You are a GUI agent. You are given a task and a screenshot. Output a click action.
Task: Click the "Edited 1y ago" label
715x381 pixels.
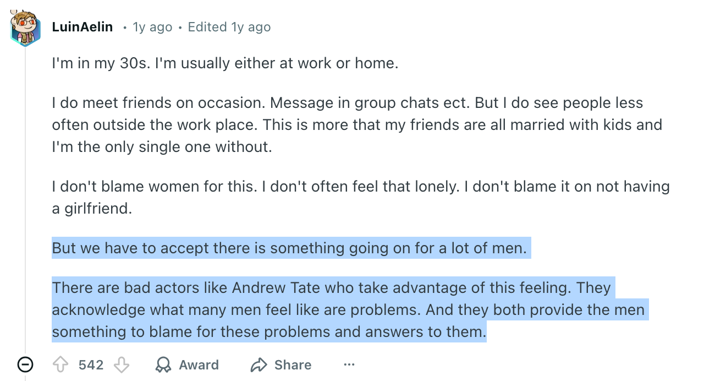(229, 27)
